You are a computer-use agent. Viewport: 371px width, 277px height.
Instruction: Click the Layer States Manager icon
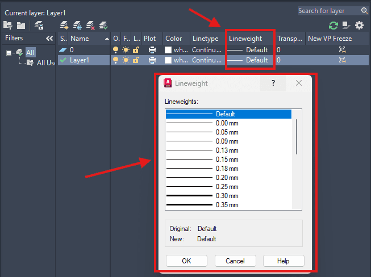(39, 25)
